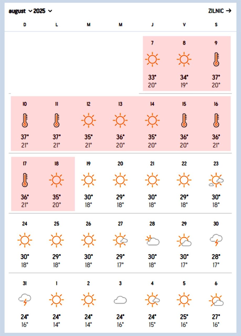
Task: Click the mostly cloudy icon on day 28
Action: point(152,240)
